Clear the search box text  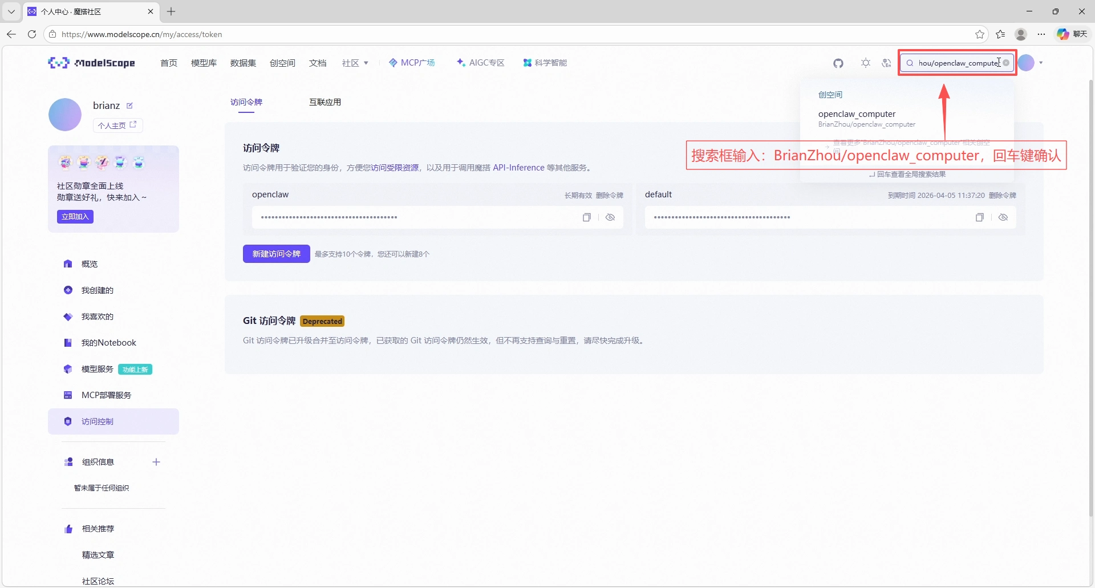1006,63
